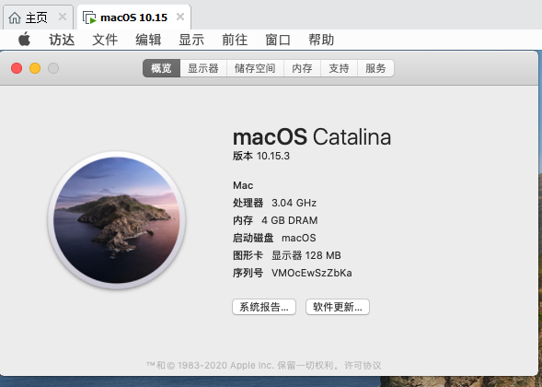542x387 pixels.
Task: Open the 编辑 menu
Action: [148, 40]
